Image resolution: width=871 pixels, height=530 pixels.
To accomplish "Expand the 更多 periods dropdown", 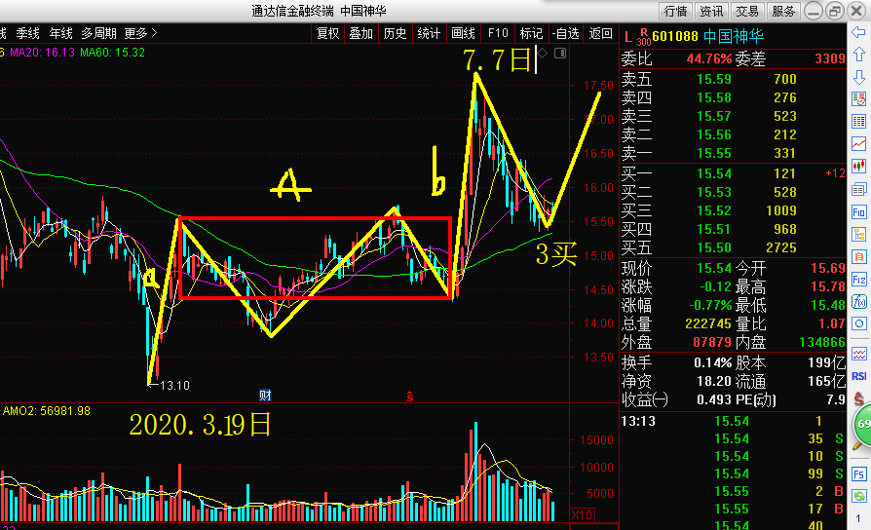I will [x=140, y=33].
